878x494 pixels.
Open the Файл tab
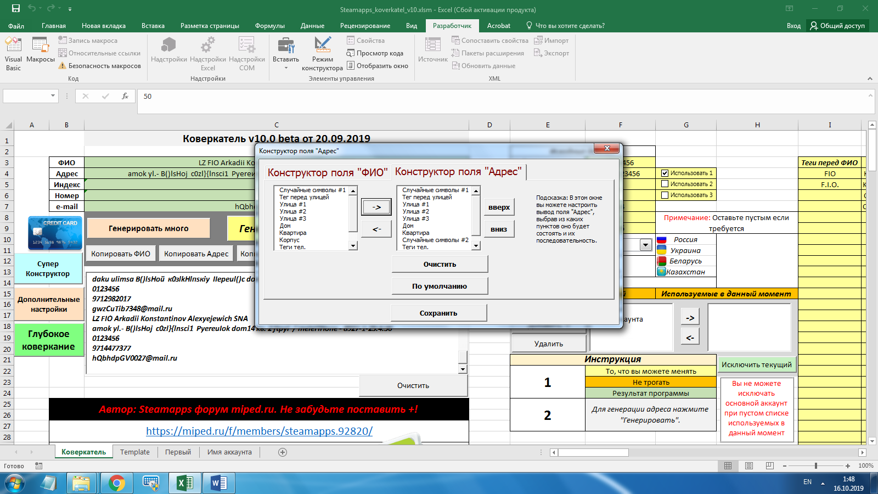pyautogui.click(x=16, y=26)
